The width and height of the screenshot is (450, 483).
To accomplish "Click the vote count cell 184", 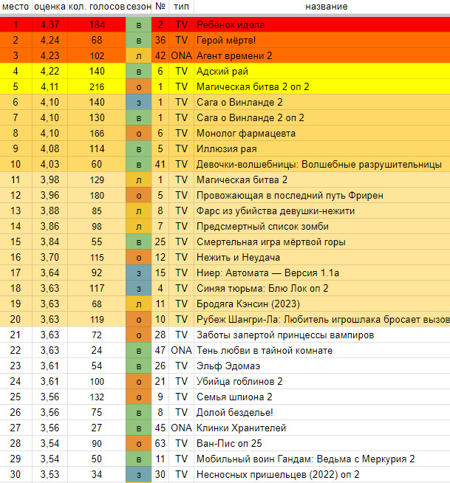I will 97,24.
